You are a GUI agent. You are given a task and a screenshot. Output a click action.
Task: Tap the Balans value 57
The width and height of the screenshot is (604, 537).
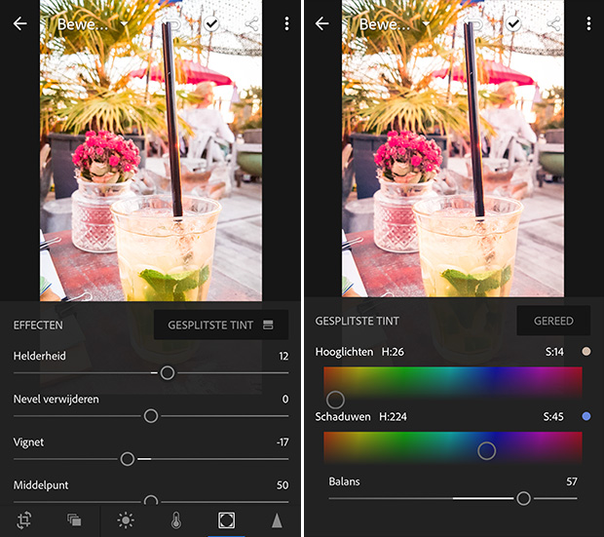click(572, 481)
